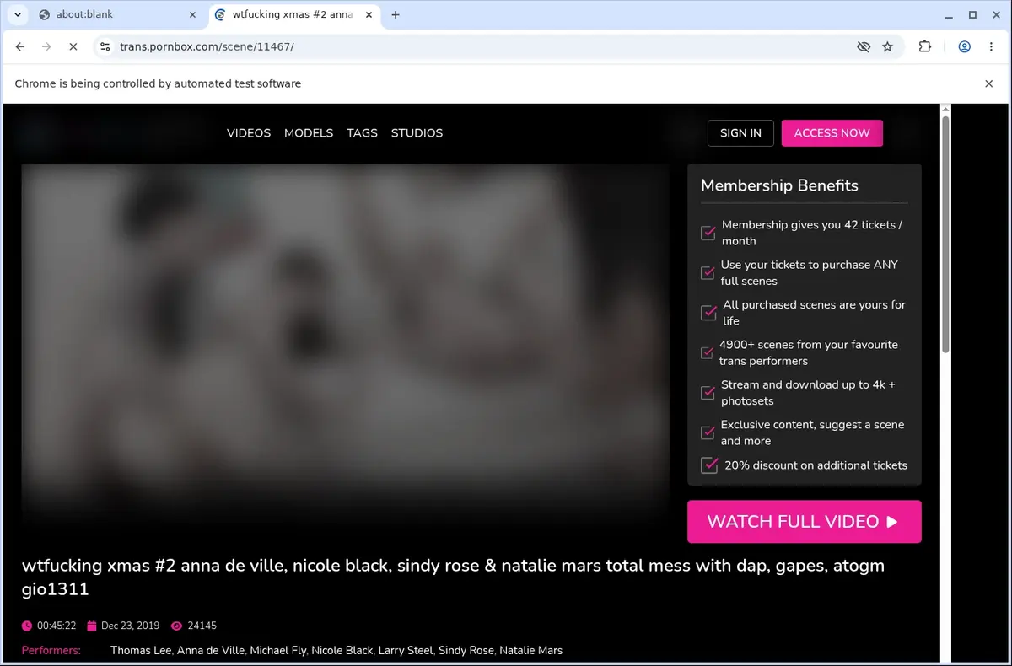The image size is (1012, 666).
Task: Dismiss the automated test software infobar
Action: point(989,83)
